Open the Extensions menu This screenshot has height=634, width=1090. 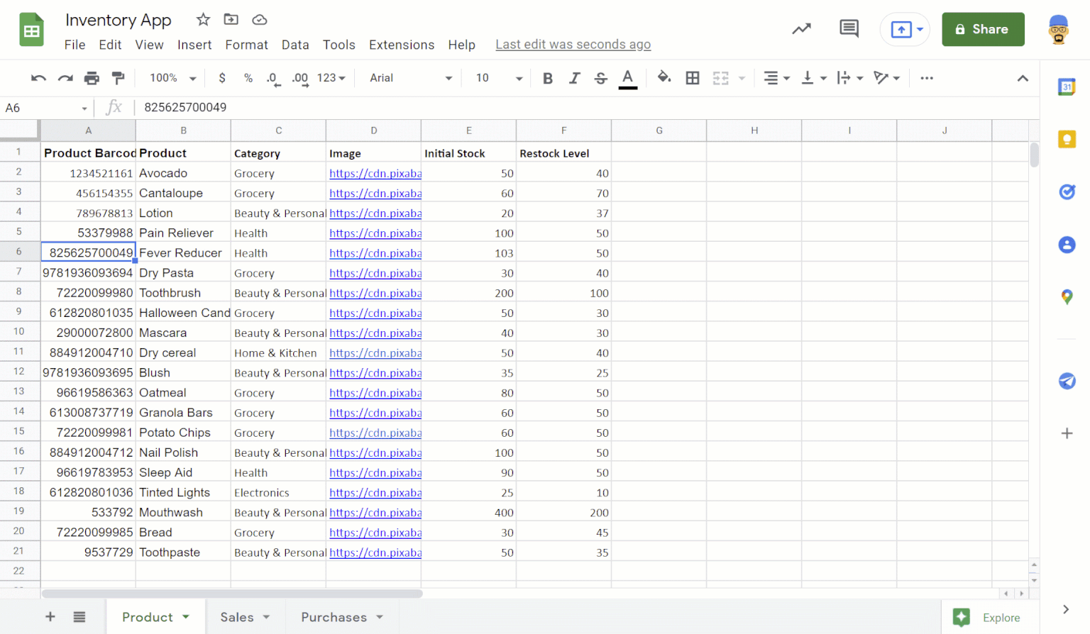(x=402, y=45)
